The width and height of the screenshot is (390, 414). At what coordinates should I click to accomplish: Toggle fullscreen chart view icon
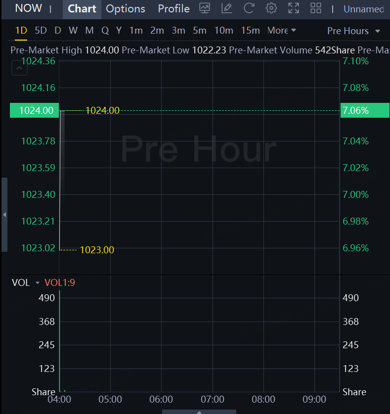(x=294, y=8)
